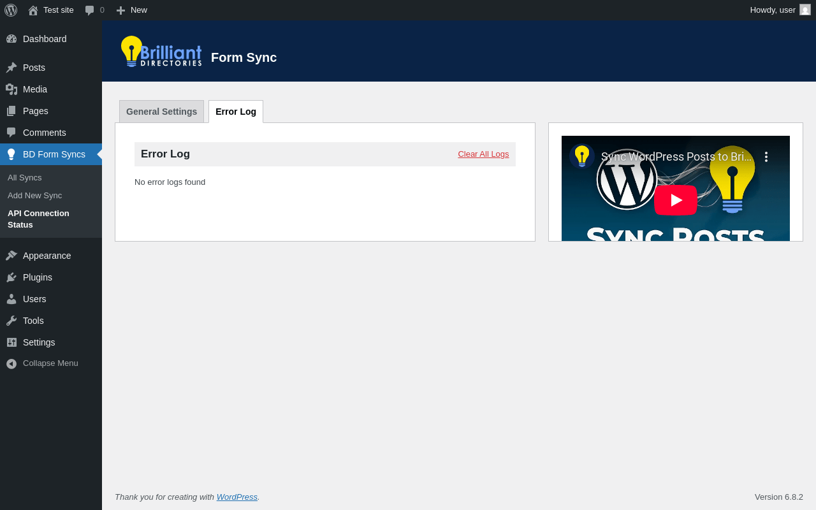This screenshot has height=510, width=816.
Task: Select the Error Log tab
Action: [x=236, y=112]
